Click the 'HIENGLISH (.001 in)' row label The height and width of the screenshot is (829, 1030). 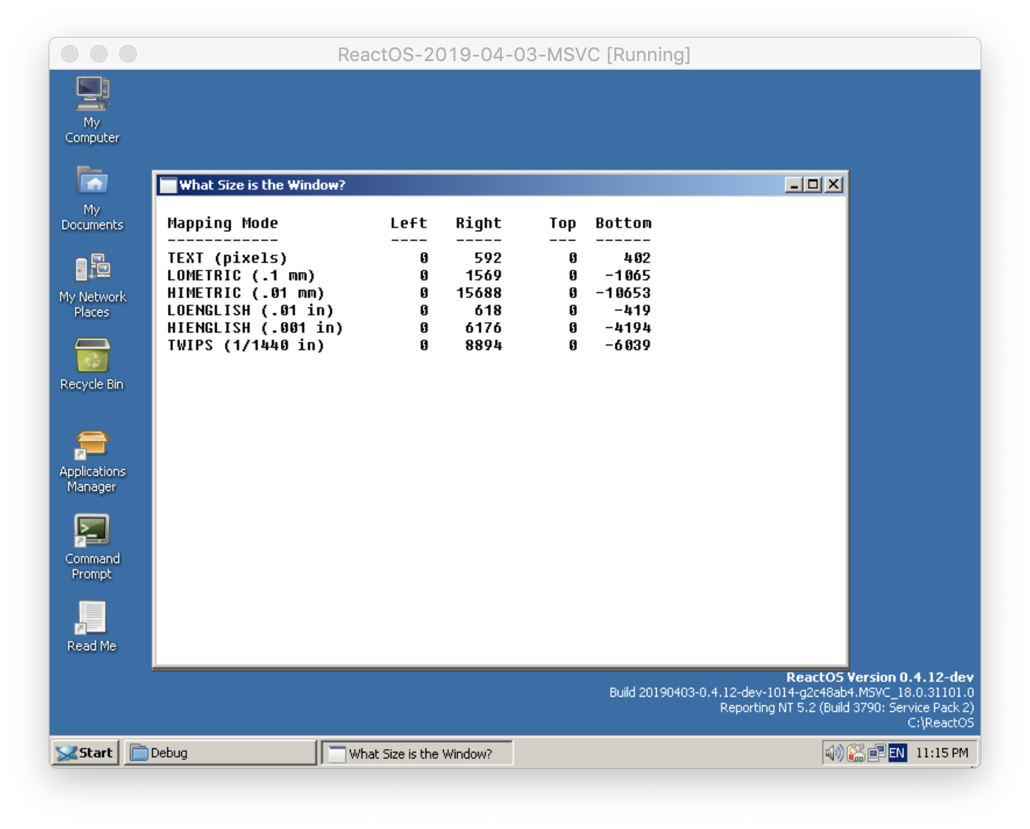point(255,328)
